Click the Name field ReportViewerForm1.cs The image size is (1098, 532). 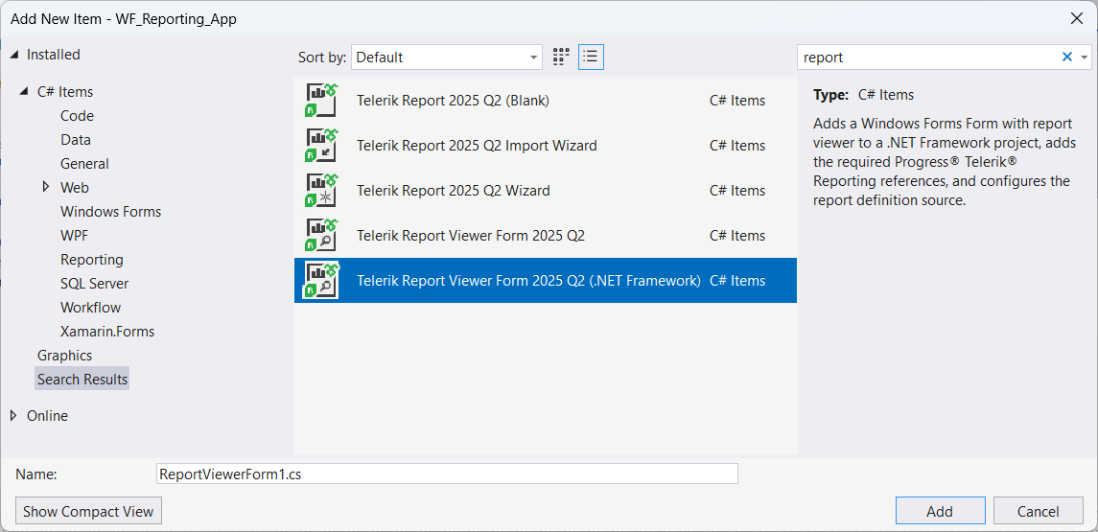448,474
